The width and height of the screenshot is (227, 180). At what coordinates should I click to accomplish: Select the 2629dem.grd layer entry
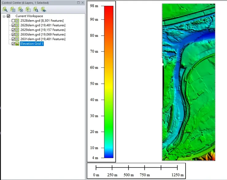(43, 30)
